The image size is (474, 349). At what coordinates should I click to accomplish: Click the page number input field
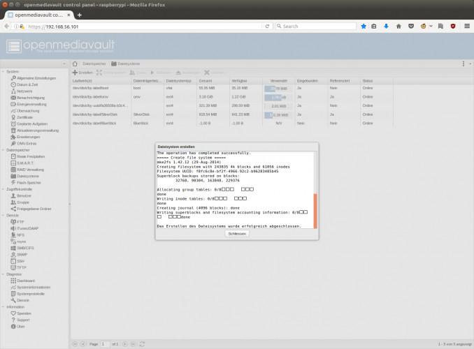tap(105, 344)
